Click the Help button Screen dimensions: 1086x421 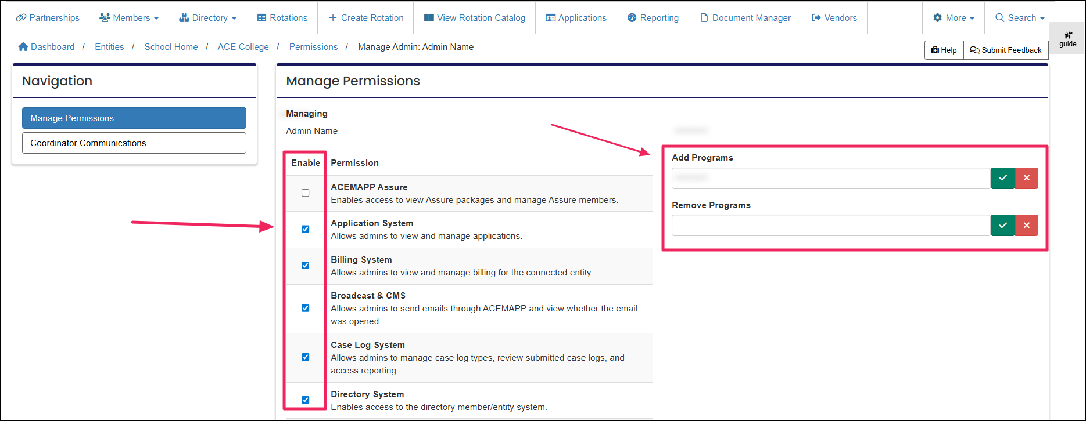944,50
